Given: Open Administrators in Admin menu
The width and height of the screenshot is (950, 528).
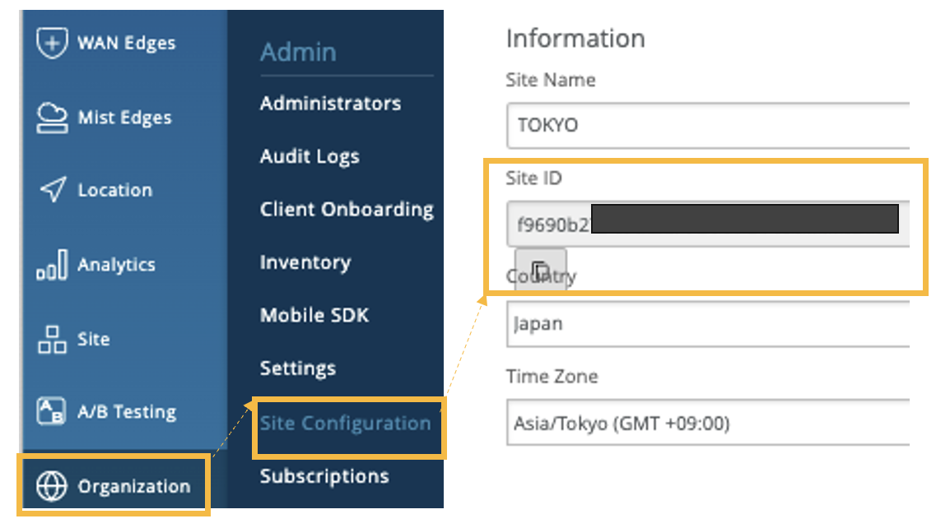Looking at the screenshot, I should (330, 104).
